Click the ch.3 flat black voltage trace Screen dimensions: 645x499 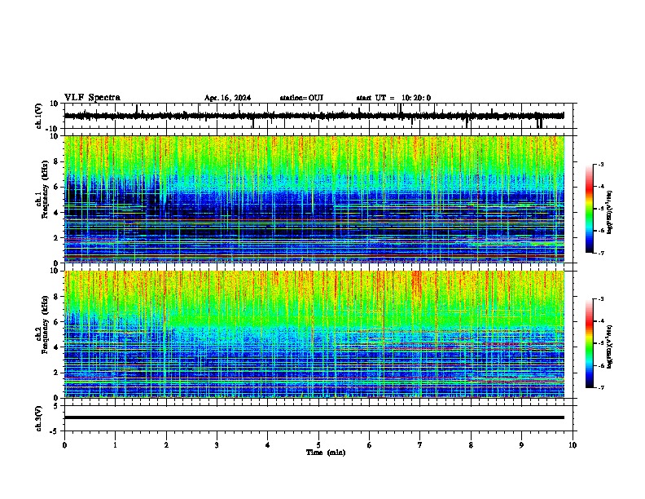pyautogui.click(x=314, y=417)
